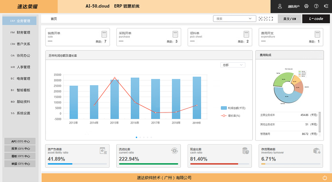Expand the FM 财务管理 sidebar menu
This screenshot has height=182, width=332.
(x=20, y=33)
